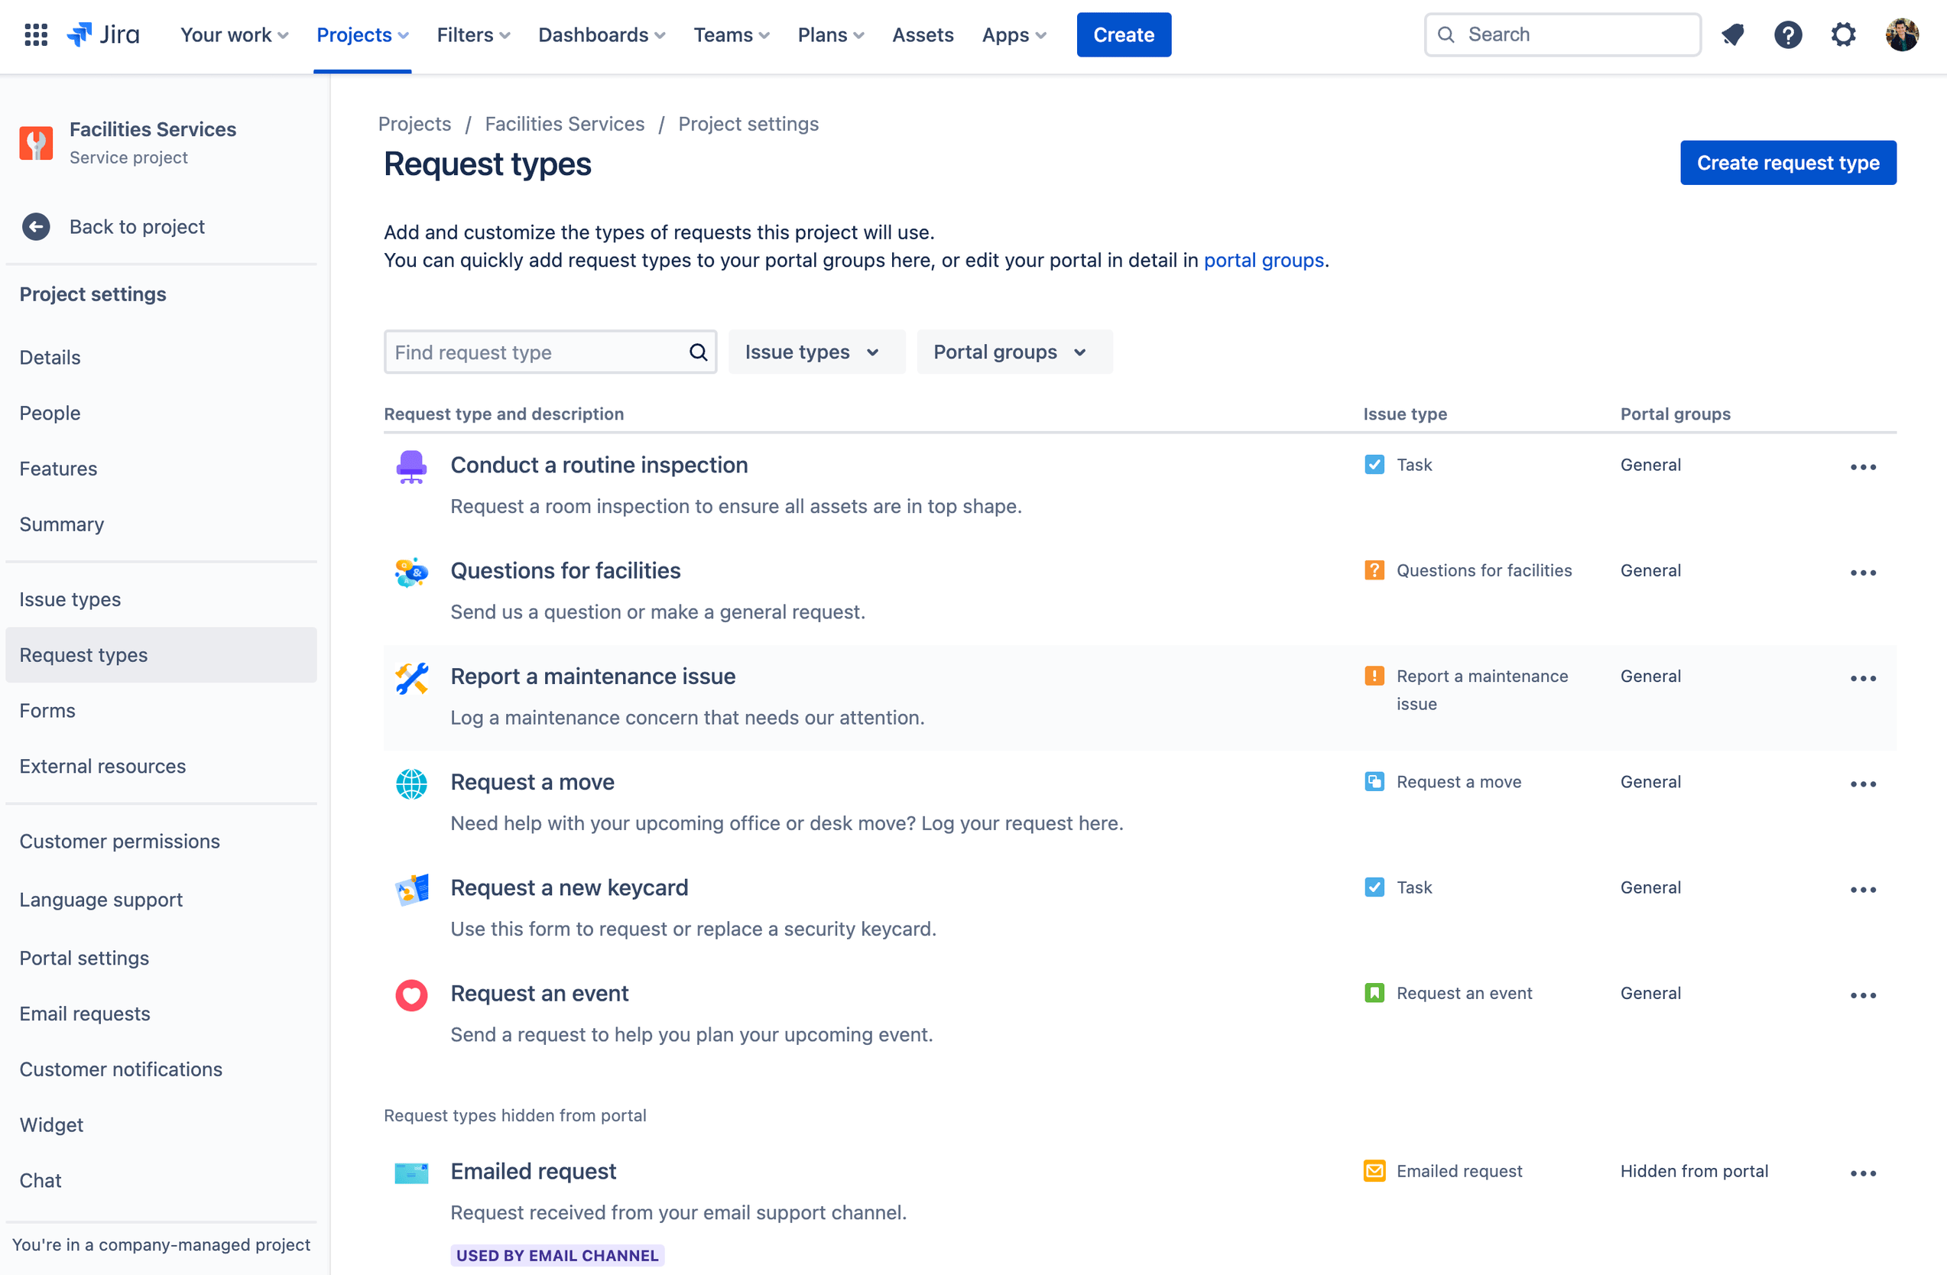Expand the Portal groups filter dropdown

tap(1009, 352)
